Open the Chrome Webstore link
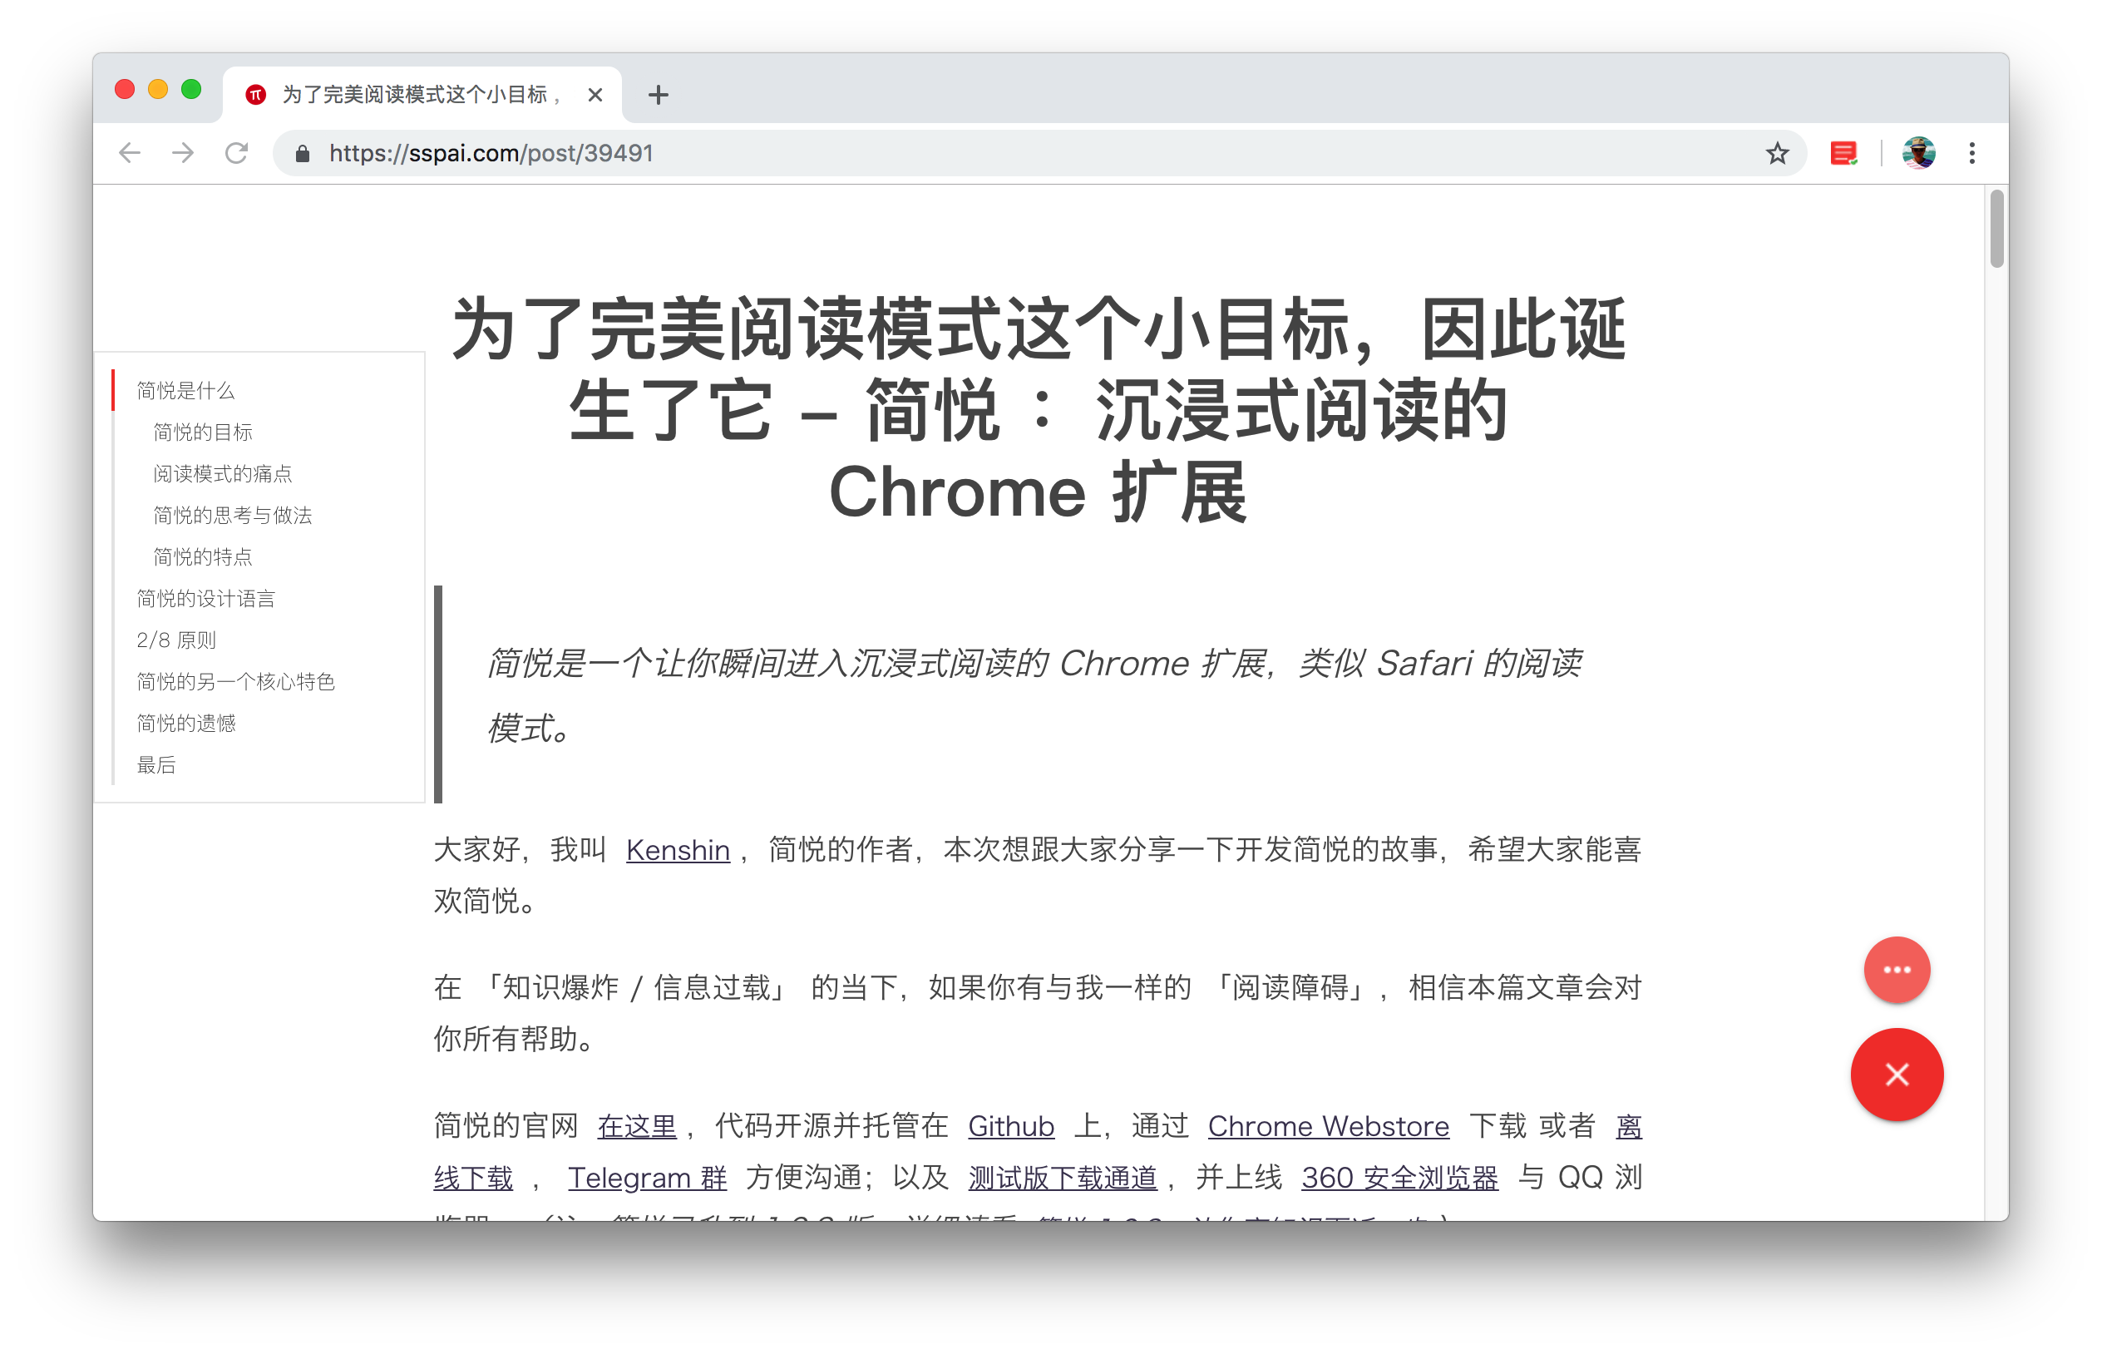 pyautogui.click(x=1328, y=1126)
